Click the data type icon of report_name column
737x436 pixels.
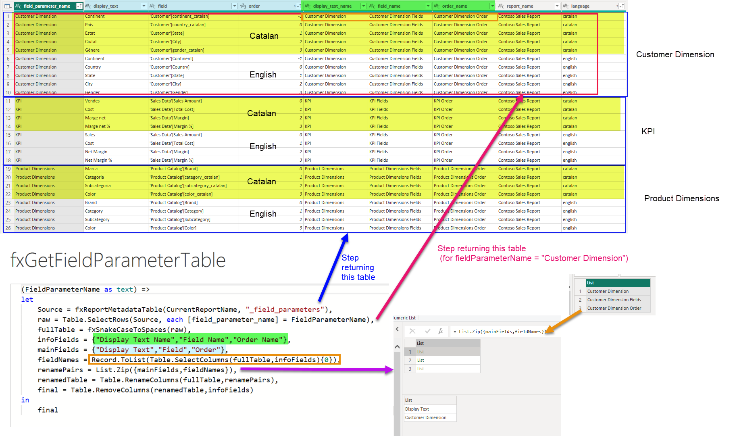[x=501, y=6]
